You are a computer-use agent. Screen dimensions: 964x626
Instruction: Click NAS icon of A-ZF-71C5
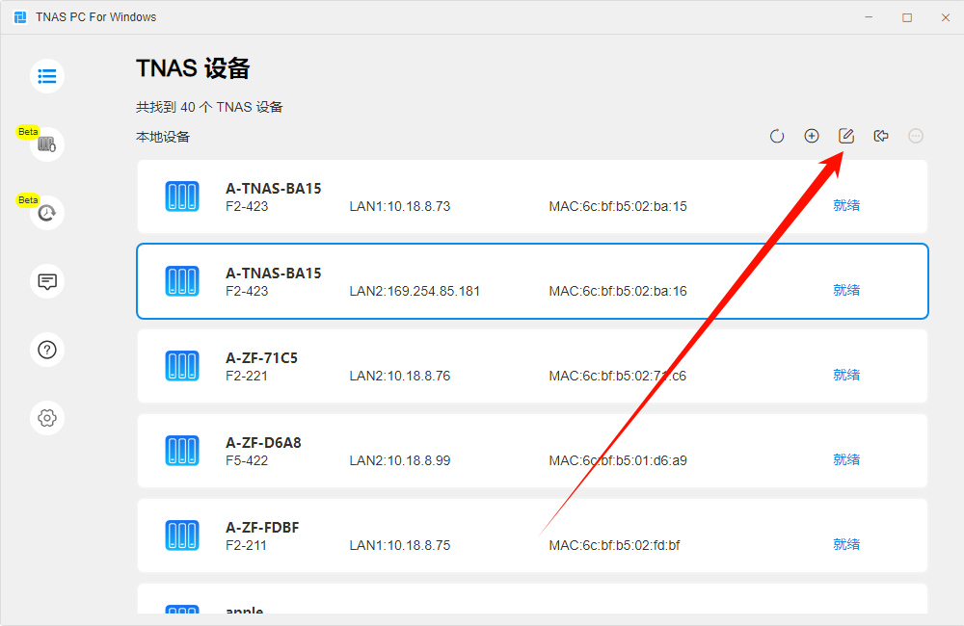[x=182, y=366]
